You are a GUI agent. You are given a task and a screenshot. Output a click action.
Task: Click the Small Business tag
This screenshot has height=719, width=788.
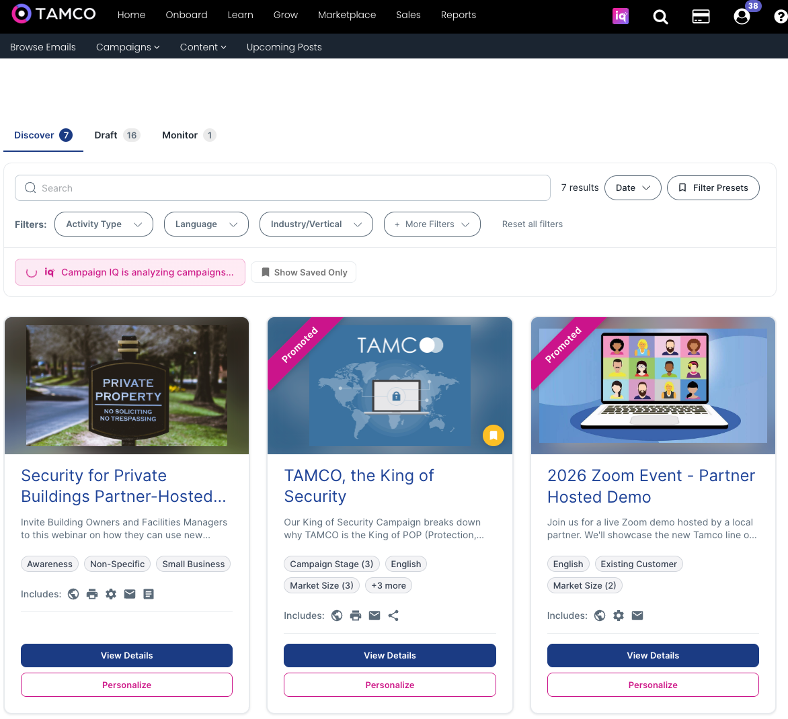(194, 564)
